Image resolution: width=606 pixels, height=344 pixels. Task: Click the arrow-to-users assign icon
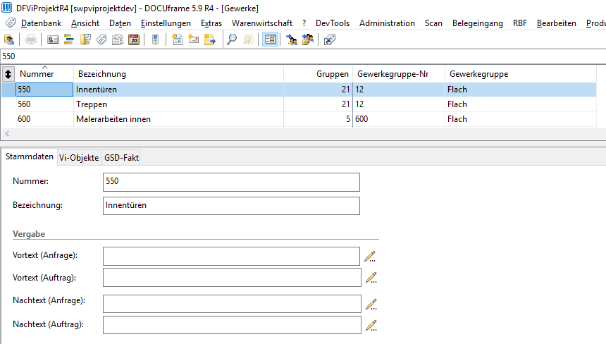(292, 39)
